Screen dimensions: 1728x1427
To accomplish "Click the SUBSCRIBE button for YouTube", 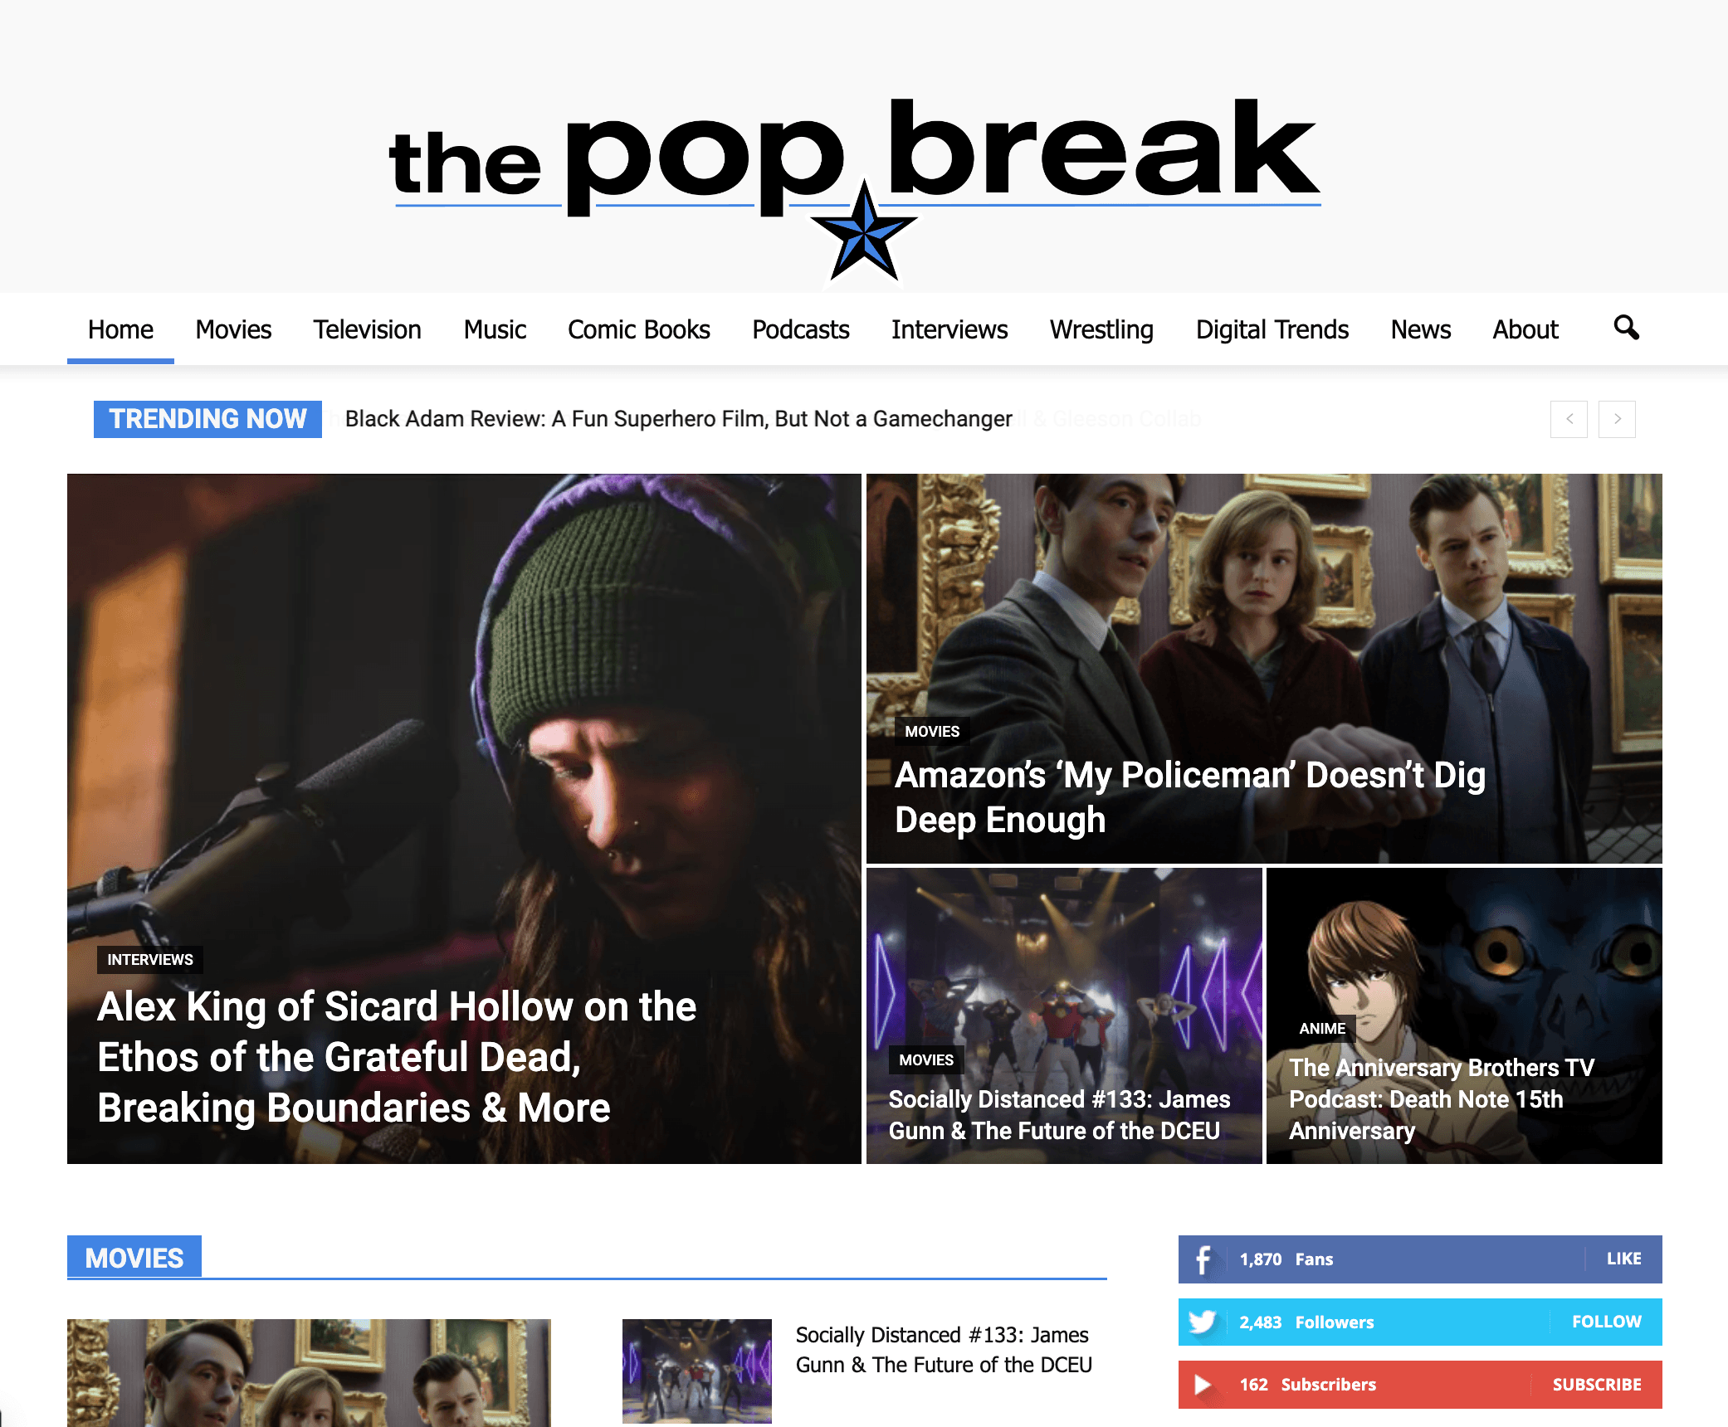I will [1597, 1385].
